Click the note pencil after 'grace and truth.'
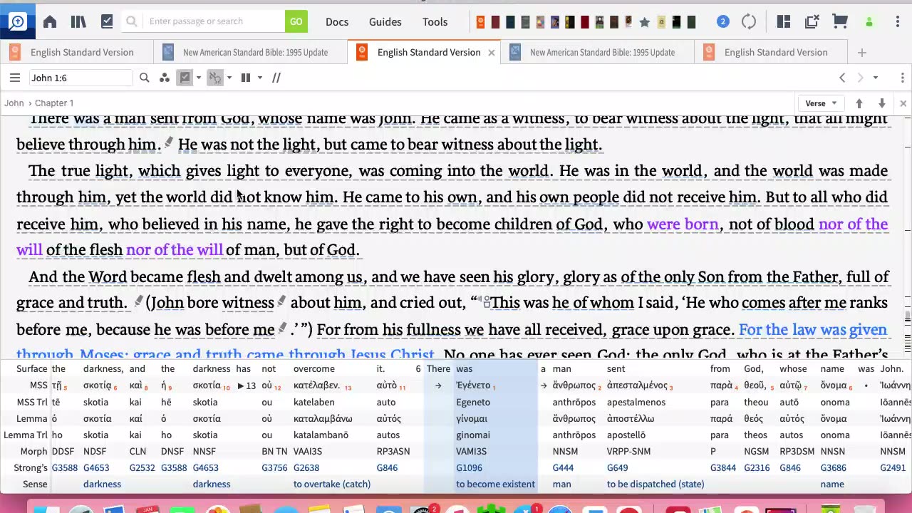The width and height of the screenshot is (912, 513). [138, 301]
